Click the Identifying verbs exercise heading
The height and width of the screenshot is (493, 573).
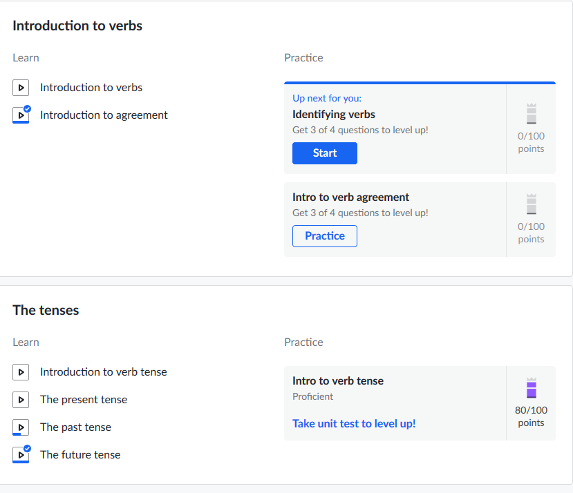coord(334,115)
